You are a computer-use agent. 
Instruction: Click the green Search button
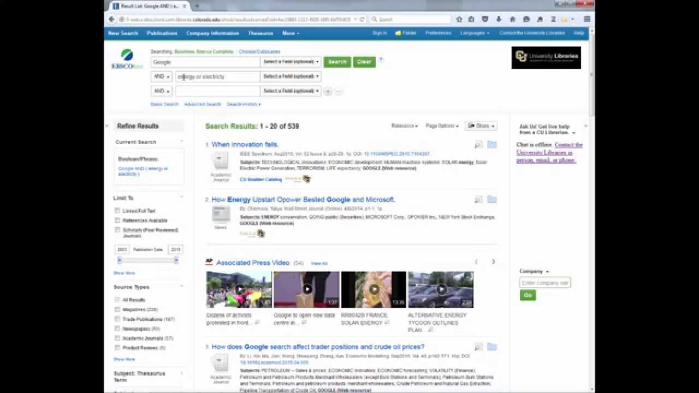tap(337, 62)
